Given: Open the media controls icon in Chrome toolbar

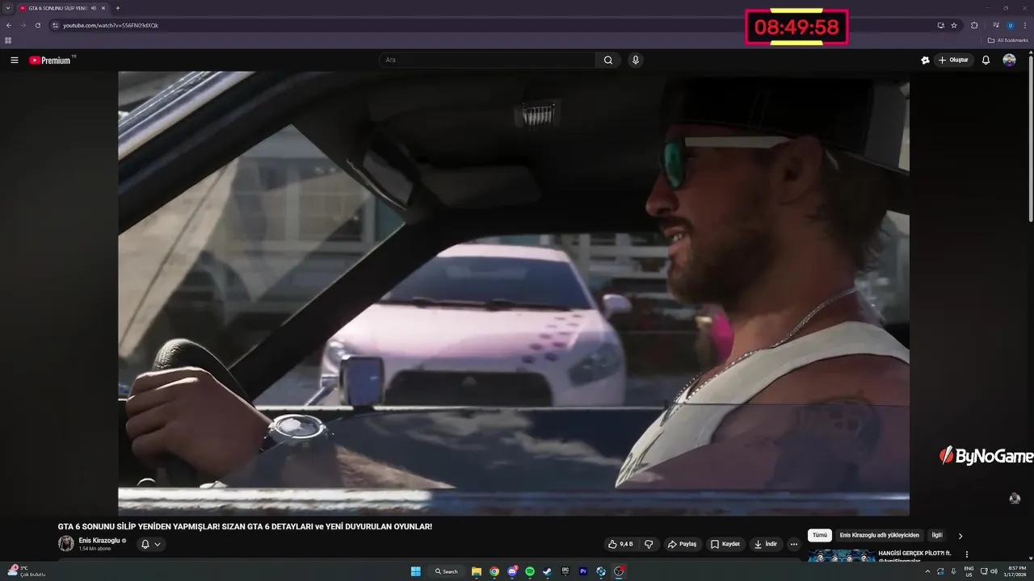Looking at the screenshot, I should pyautogui.click(x=996, y=25).
